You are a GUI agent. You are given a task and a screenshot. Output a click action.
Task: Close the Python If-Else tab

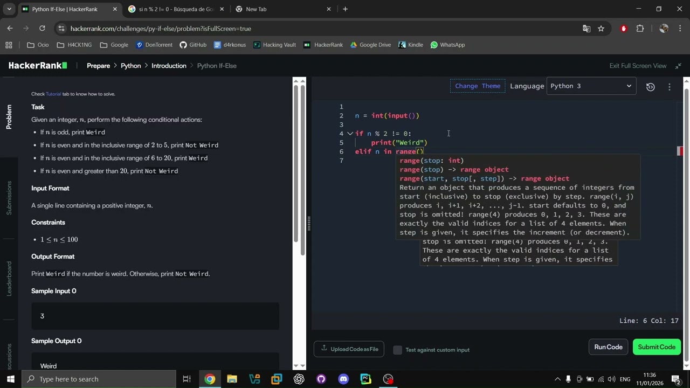[114, 9]
